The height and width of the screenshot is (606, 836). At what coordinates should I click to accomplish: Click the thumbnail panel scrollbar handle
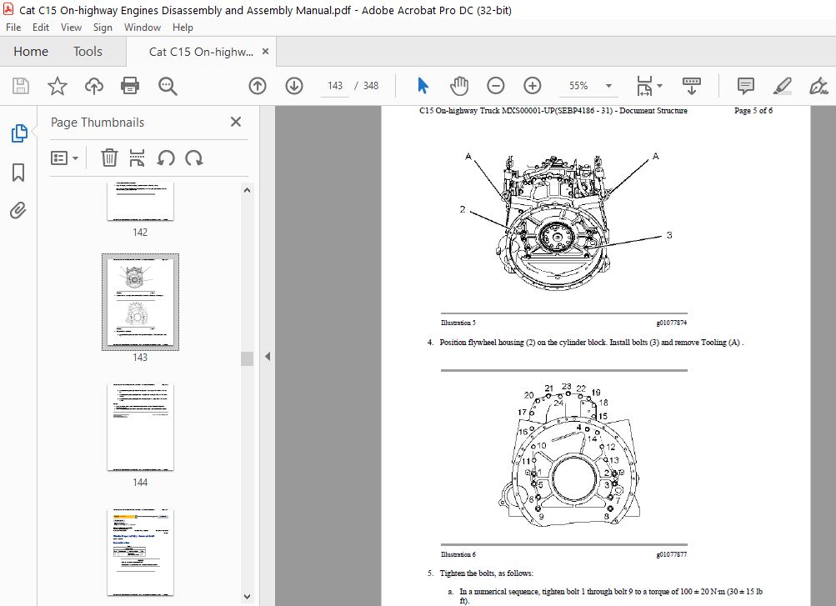(247, 358)
